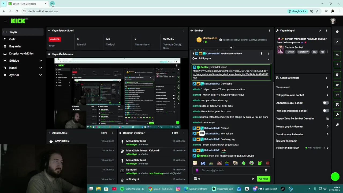Click the info icon in right rail
This screenshot has height=193, width=343.
337,32
